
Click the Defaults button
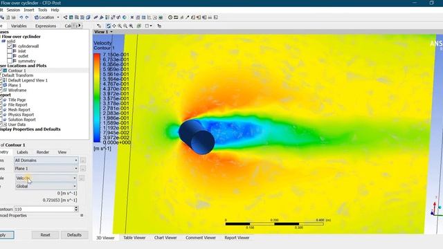[74, 235]
